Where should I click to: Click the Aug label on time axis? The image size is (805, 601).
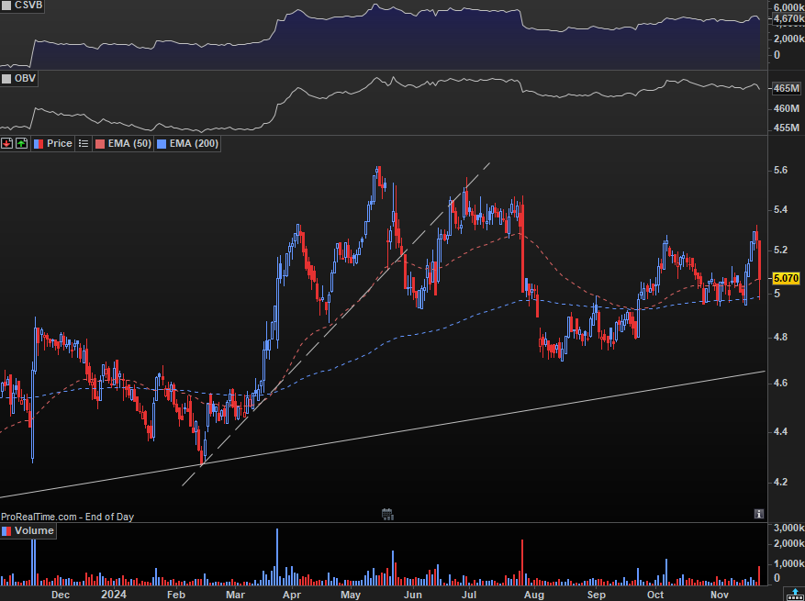coord(534,595)
